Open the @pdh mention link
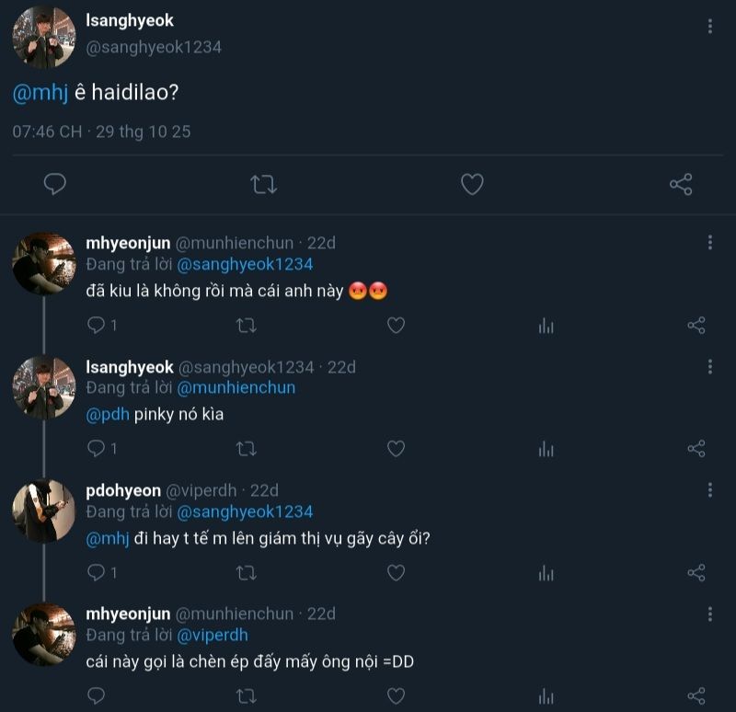The image size is (736, 712). [108, 414]
